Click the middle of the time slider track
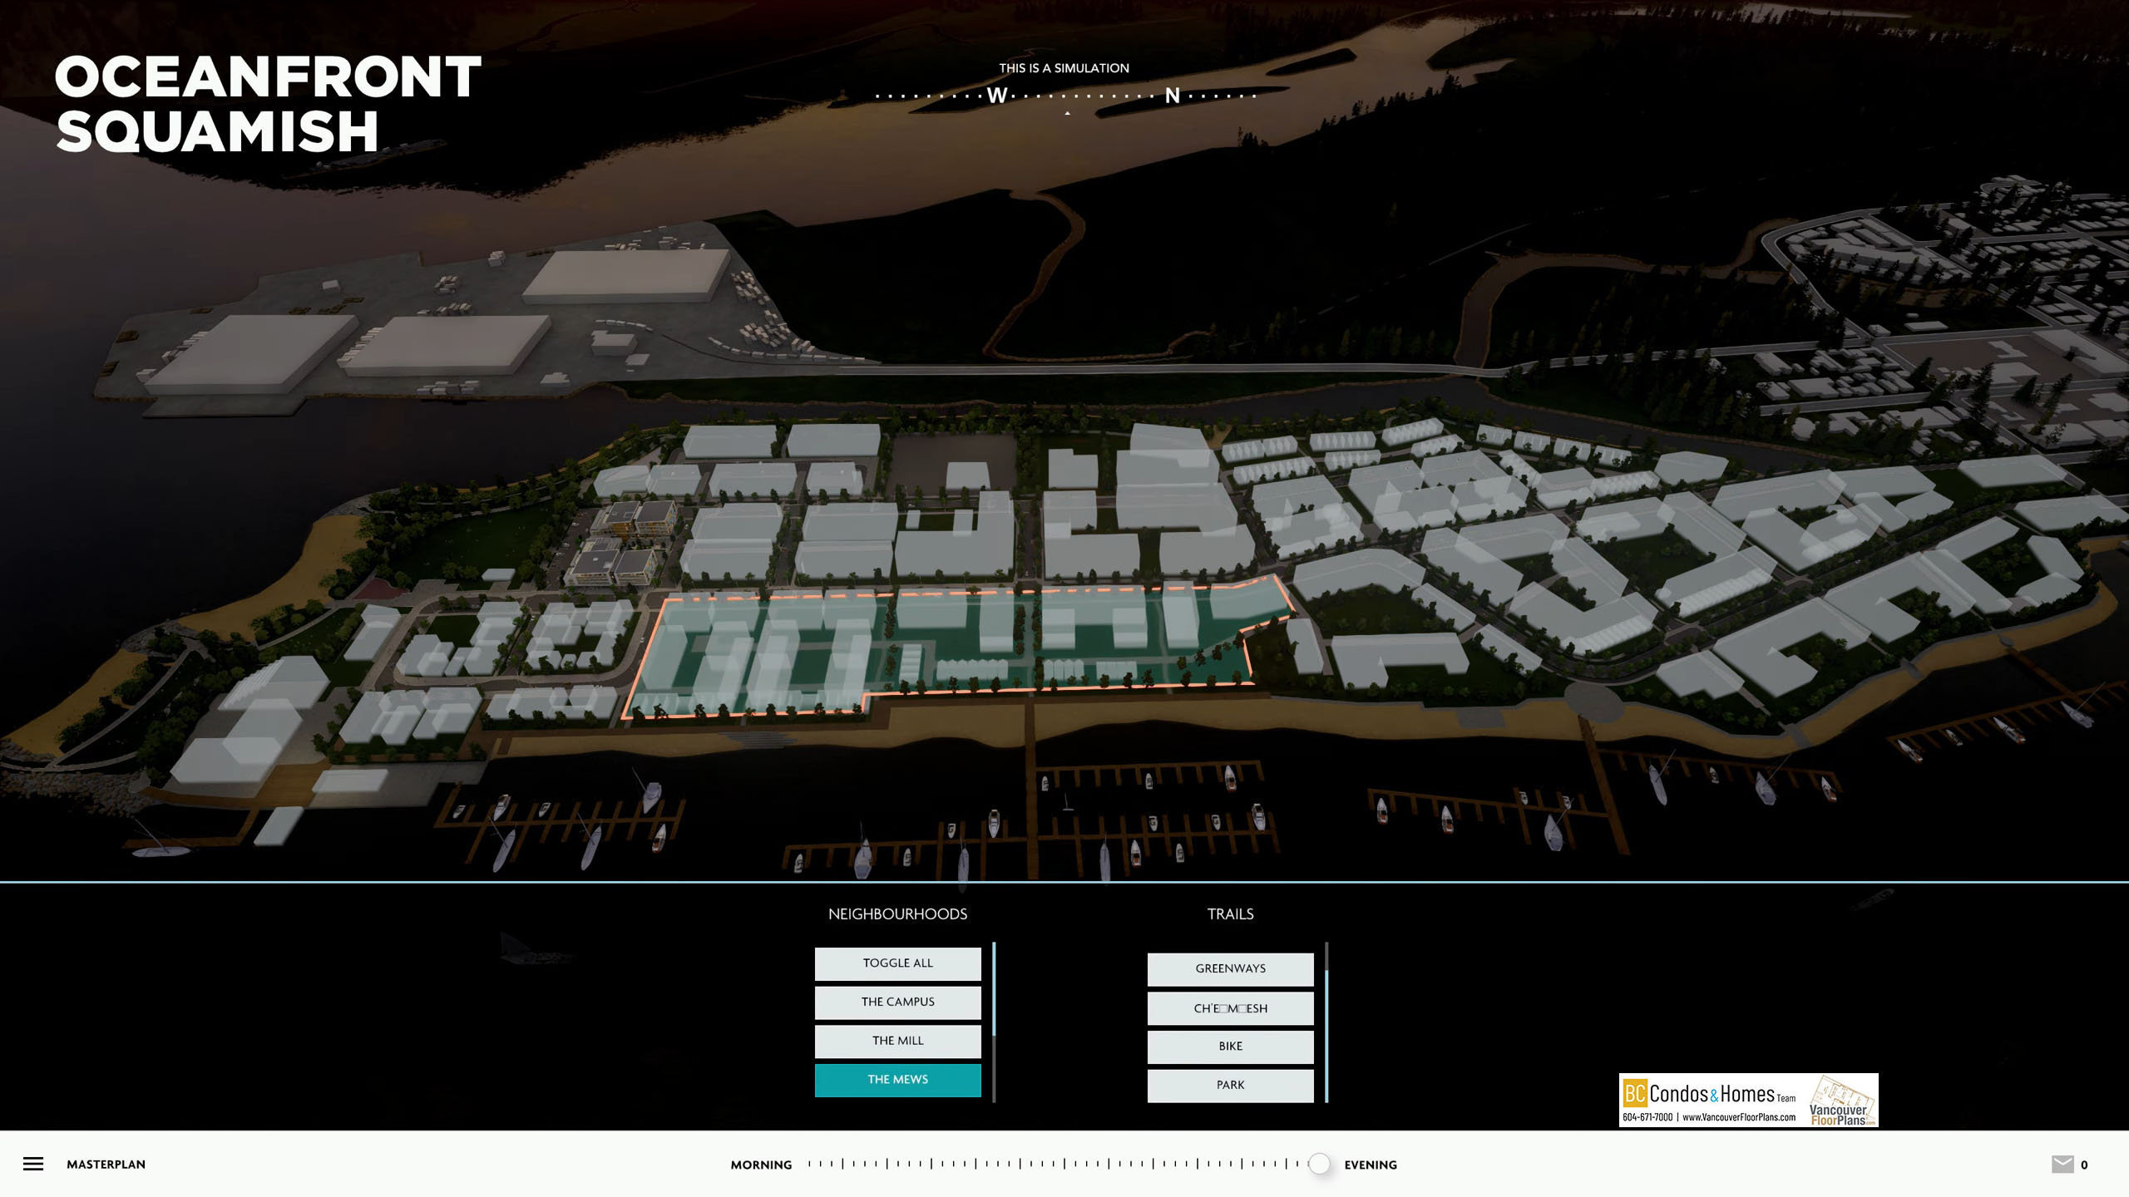 [1064, 1164]
